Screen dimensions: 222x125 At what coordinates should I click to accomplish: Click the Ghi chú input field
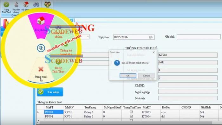point(199,37)
